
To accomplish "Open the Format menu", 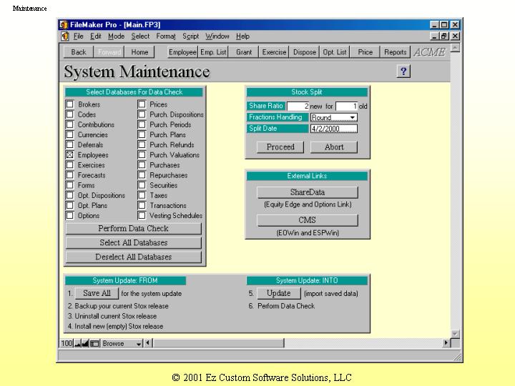I will tap(166, 36).
